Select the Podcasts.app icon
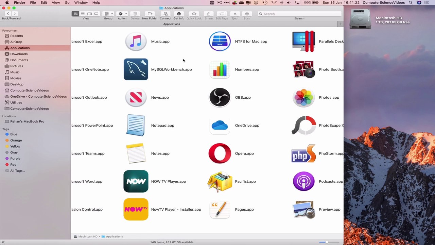The width and height of the screenshot is (435, 245). 303,181
